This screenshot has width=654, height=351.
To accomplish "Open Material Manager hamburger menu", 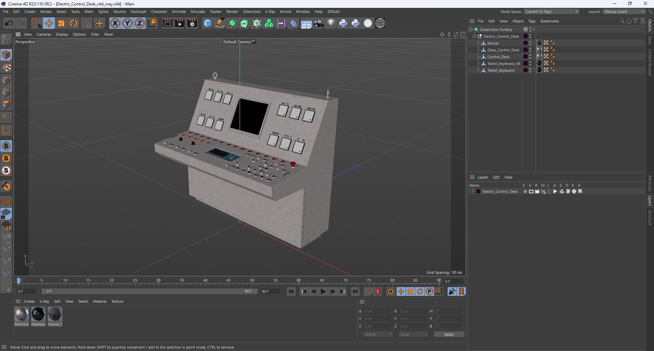I will point(18,301).
